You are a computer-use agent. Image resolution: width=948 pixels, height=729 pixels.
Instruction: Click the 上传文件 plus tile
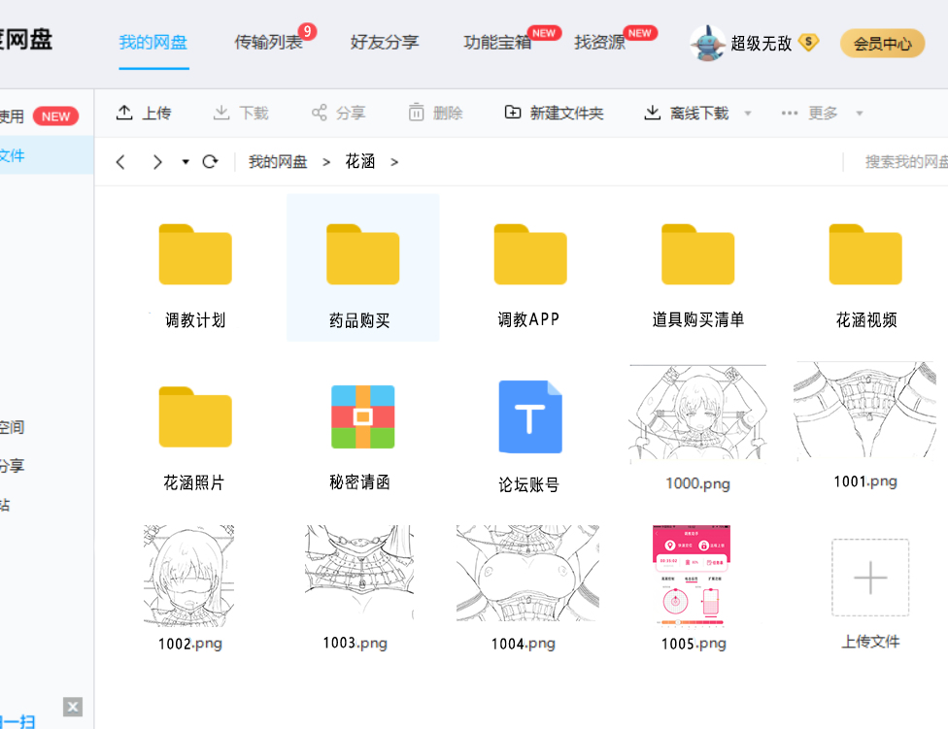point(869,578)
